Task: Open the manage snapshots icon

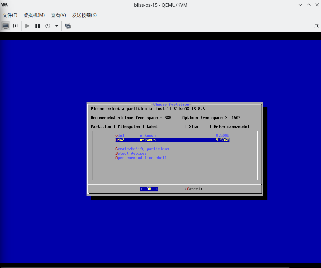Action: 68,26
